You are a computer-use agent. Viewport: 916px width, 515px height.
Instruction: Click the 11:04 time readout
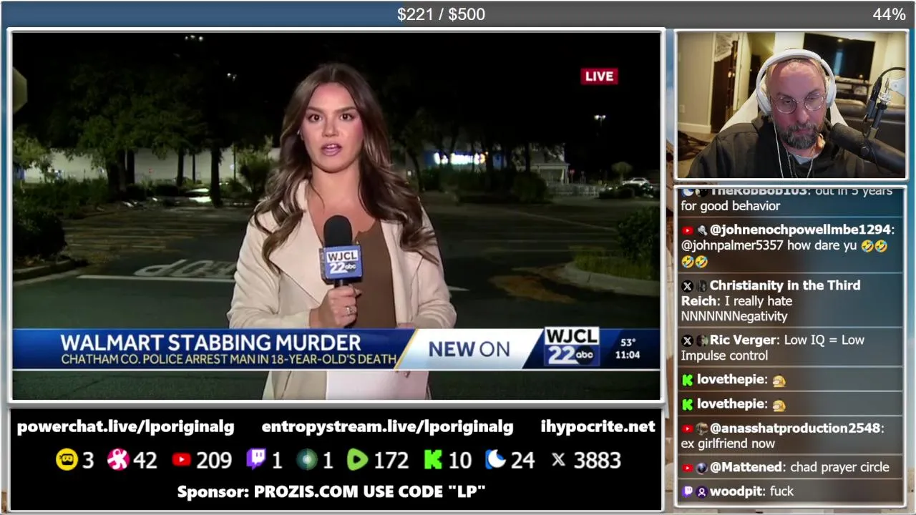click(628, 355)
